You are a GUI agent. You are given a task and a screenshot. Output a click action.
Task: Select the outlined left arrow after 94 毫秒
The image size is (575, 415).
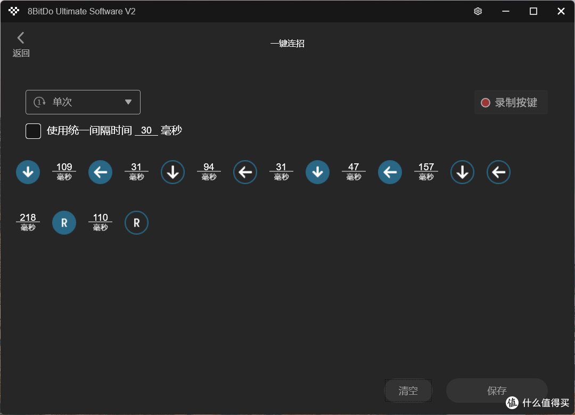click(x=245, y=172)
